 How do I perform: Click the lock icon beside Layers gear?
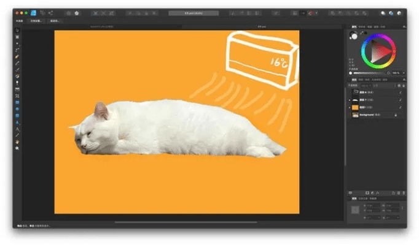point(404,86)
